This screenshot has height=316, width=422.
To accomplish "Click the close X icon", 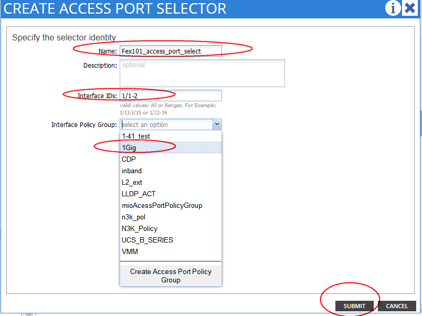I will coord(410,8).
